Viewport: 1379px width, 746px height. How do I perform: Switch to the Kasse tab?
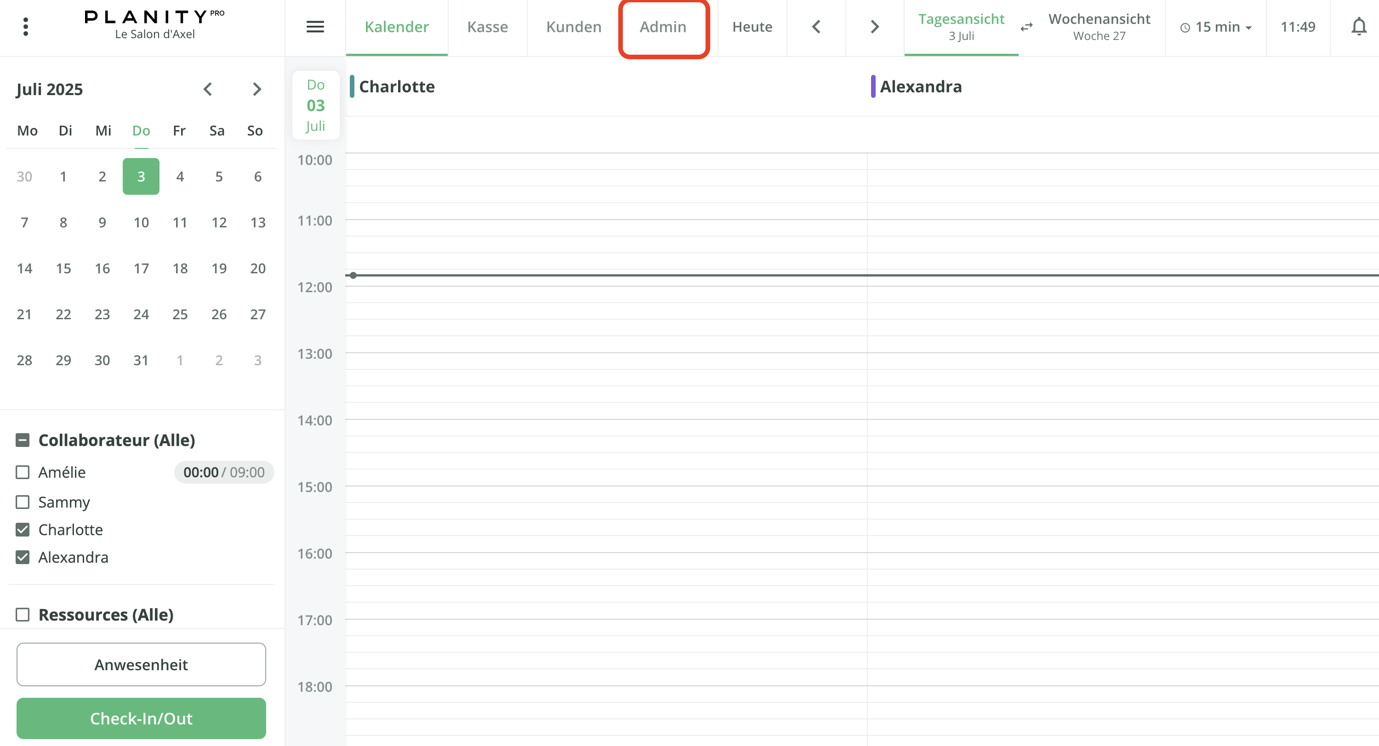coord(487,26)
